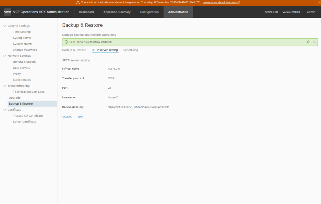Go to DNS Servers settings

pos(21,68)
